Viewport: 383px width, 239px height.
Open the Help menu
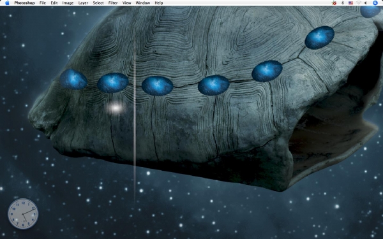click(x=159, y=3)
